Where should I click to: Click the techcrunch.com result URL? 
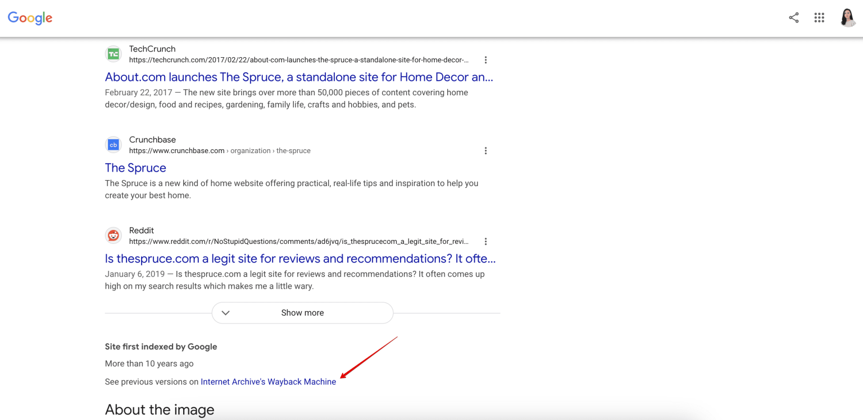pos(299,60)
